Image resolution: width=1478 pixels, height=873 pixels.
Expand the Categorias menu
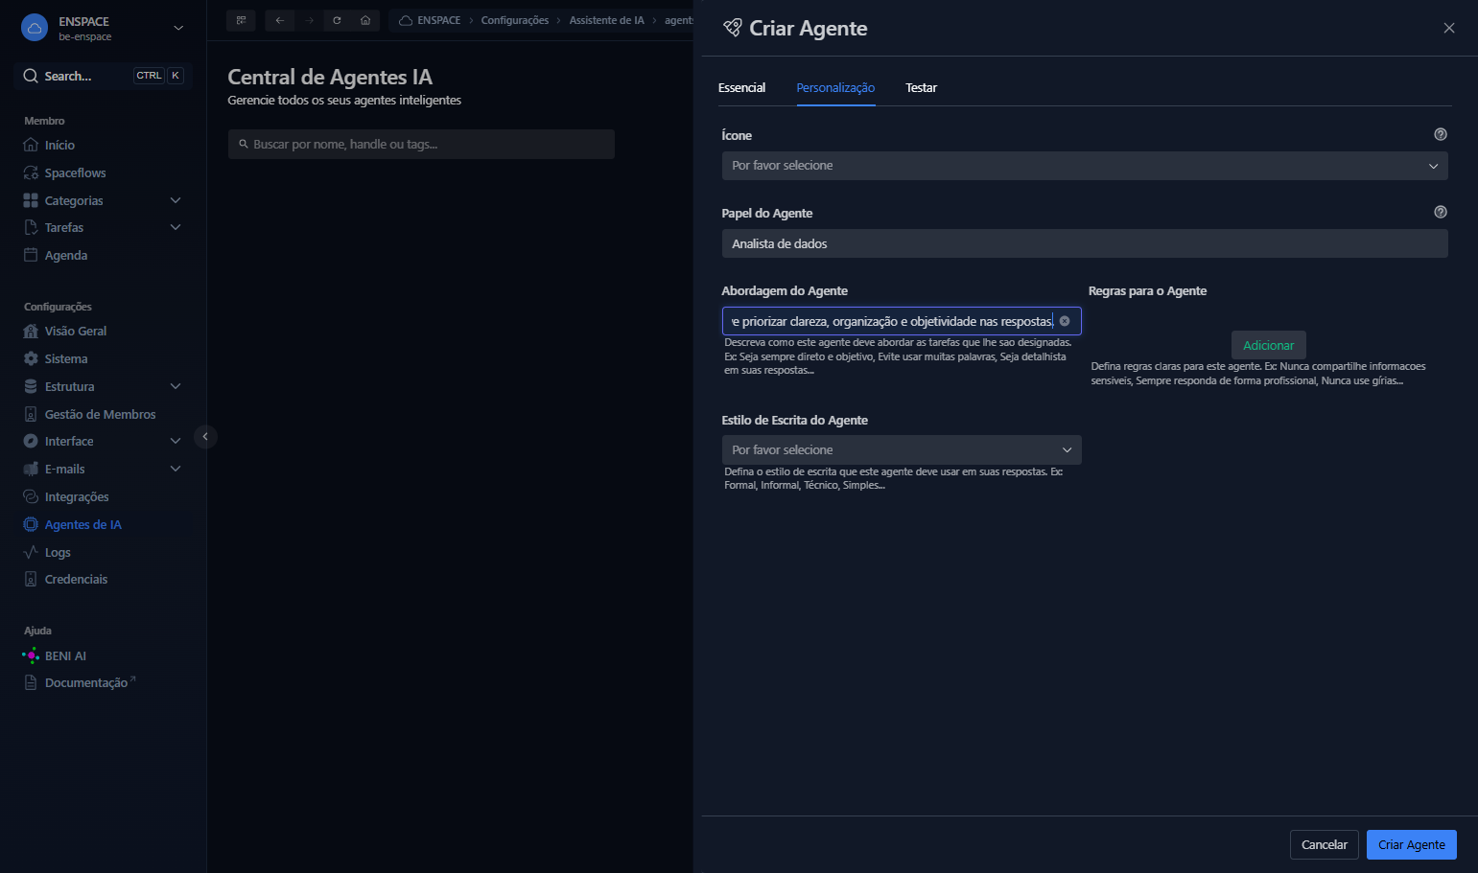coord(103,200)
